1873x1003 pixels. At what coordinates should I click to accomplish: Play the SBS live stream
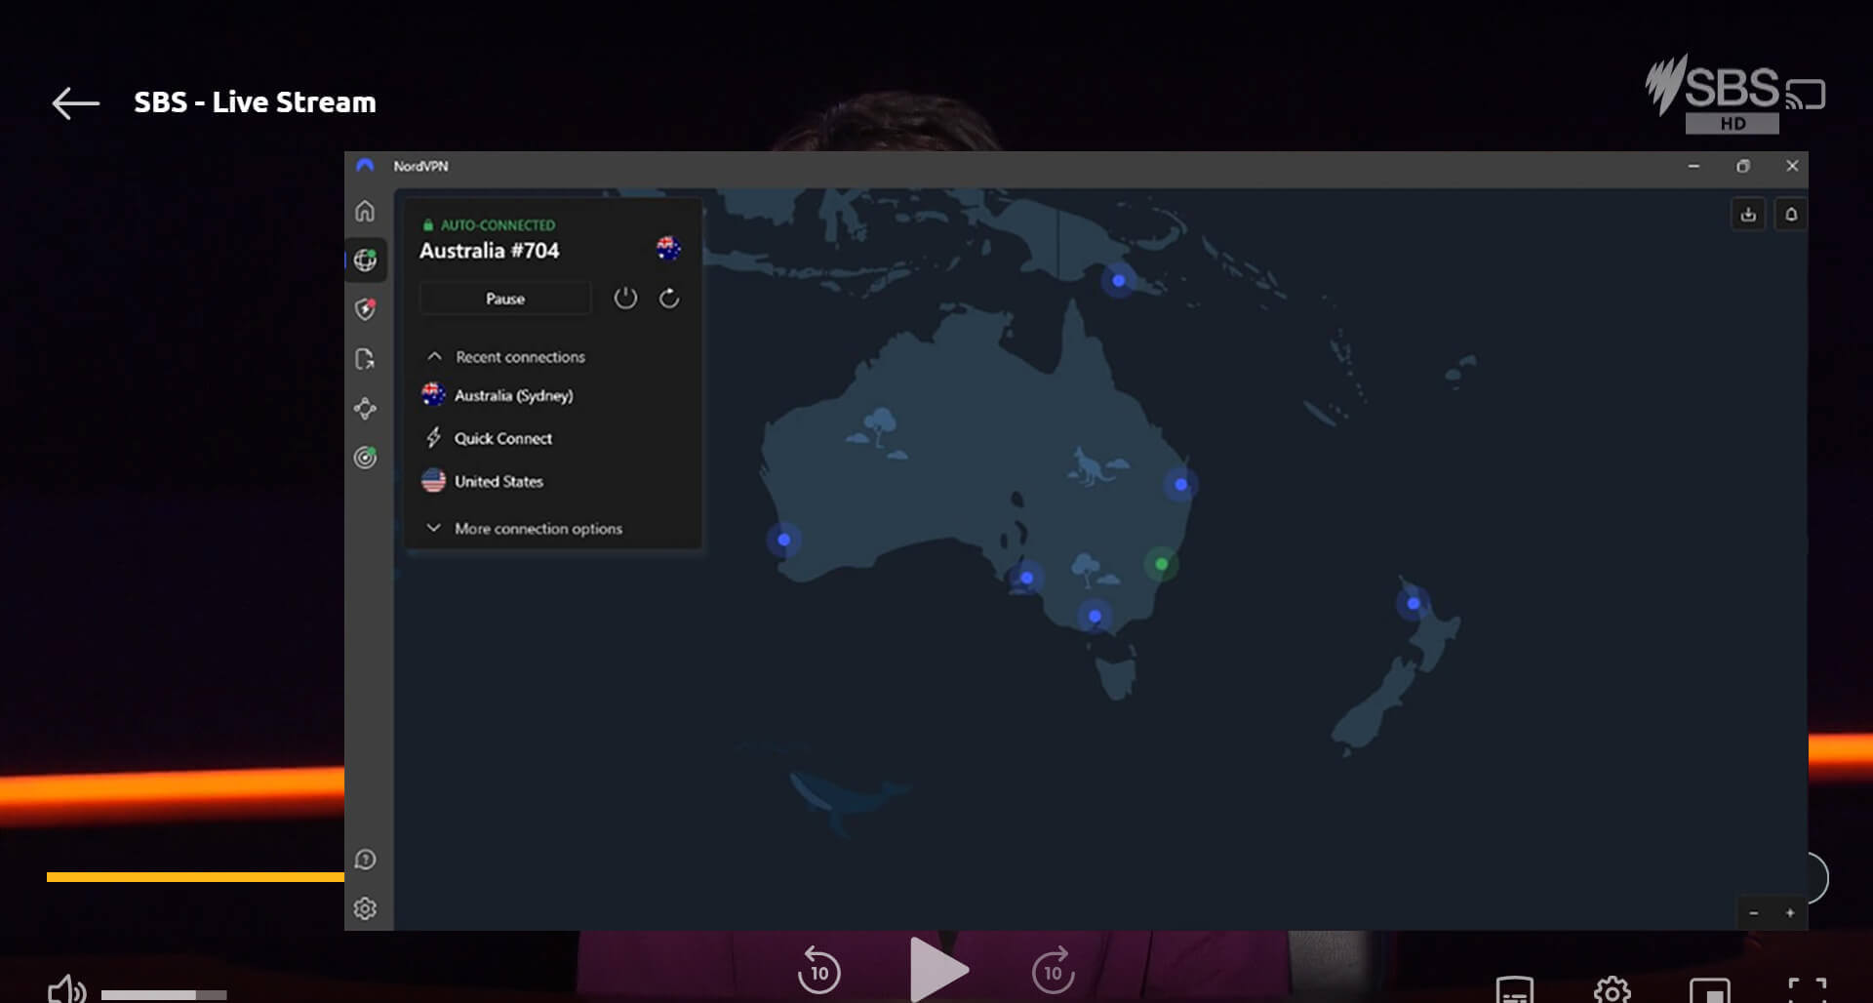pyautogui.click(x=938, y=970)
